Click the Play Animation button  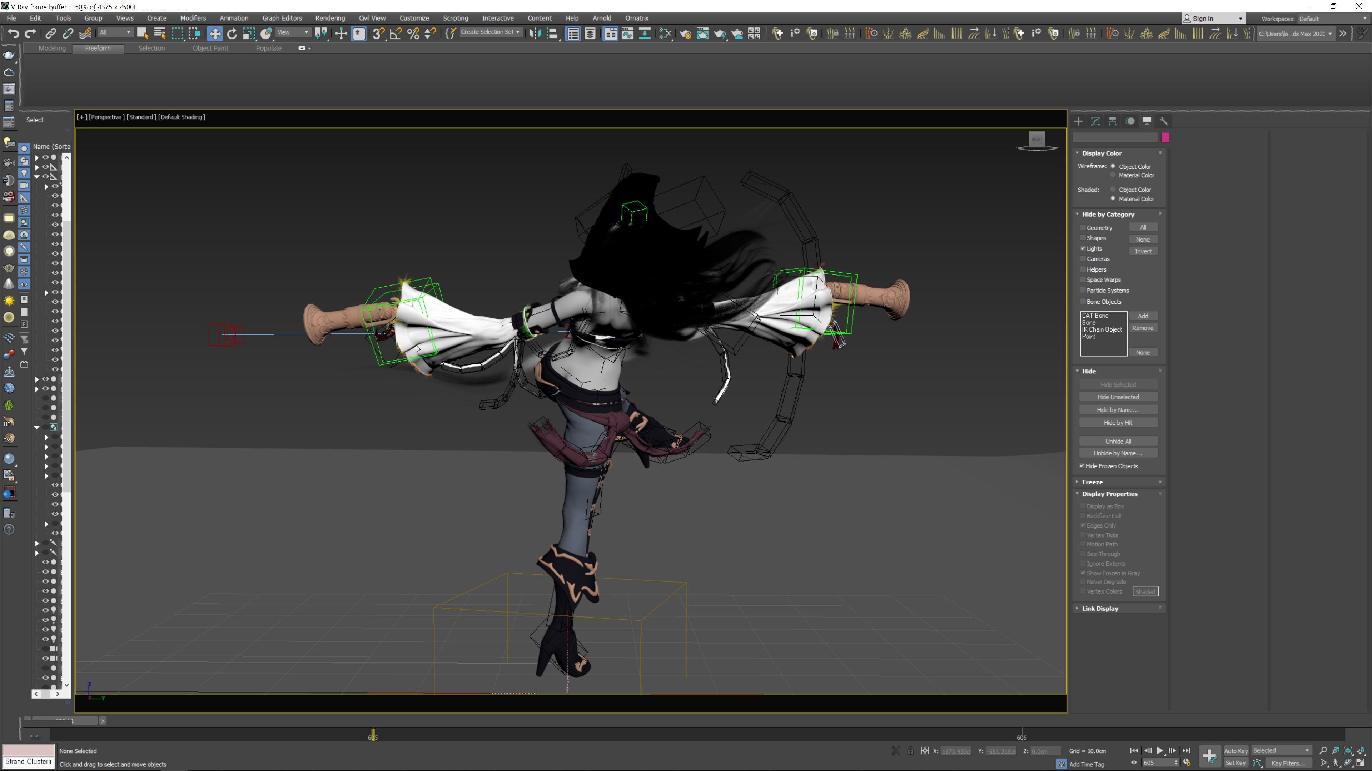click(x=1160, y=750)
